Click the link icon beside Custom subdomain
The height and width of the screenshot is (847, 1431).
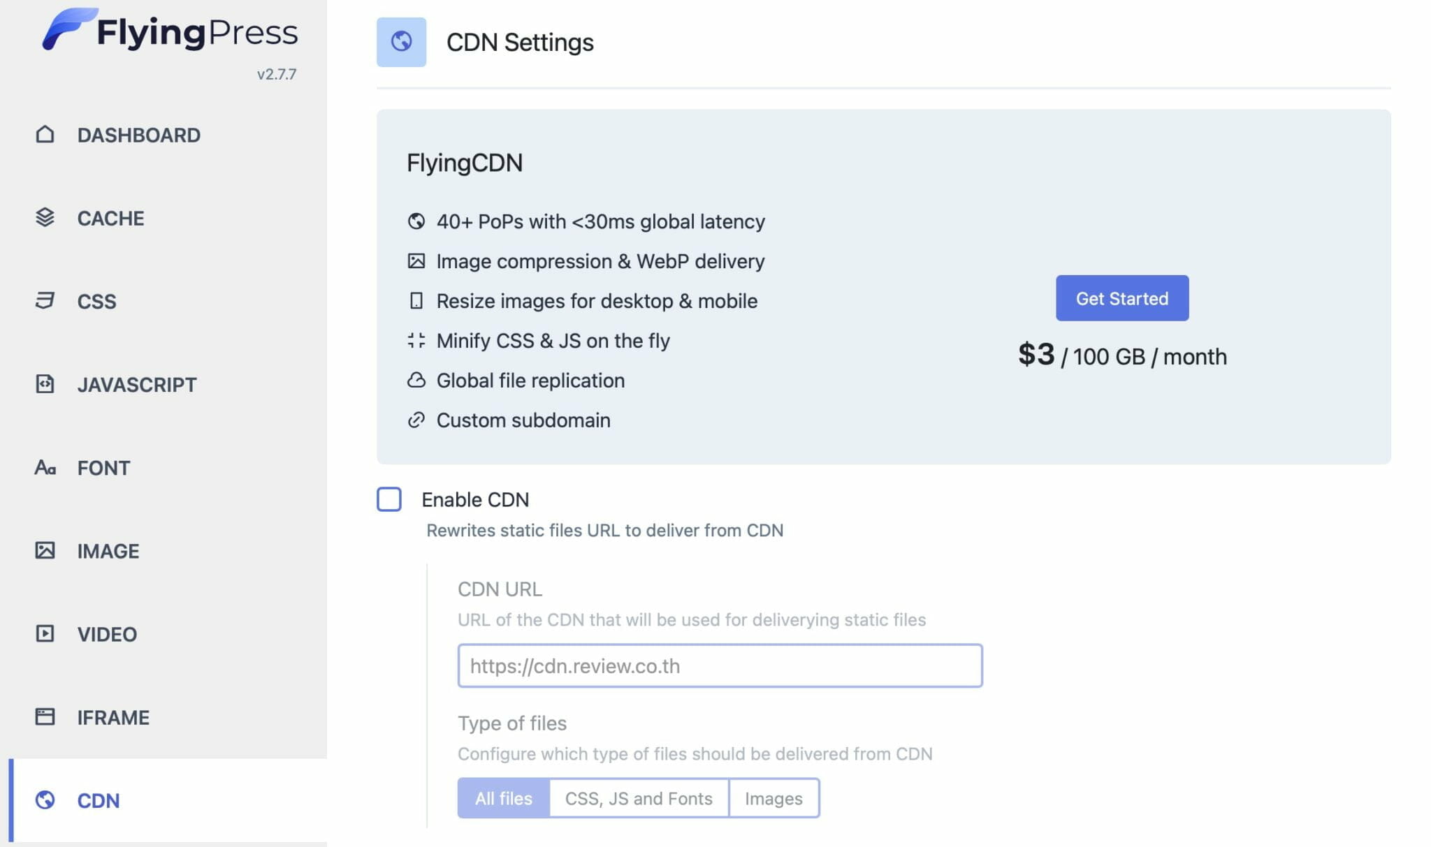coord(416,420)
